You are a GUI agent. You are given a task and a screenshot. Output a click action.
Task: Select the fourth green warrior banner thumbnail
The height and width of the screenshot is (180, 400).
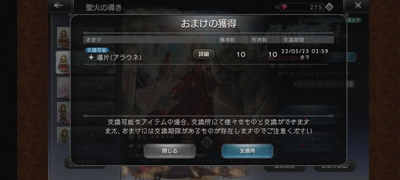(x=63, y=112)
